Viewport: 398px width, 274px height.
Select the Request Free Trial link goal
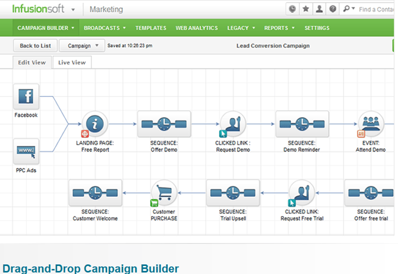click(x=302, y=192)
